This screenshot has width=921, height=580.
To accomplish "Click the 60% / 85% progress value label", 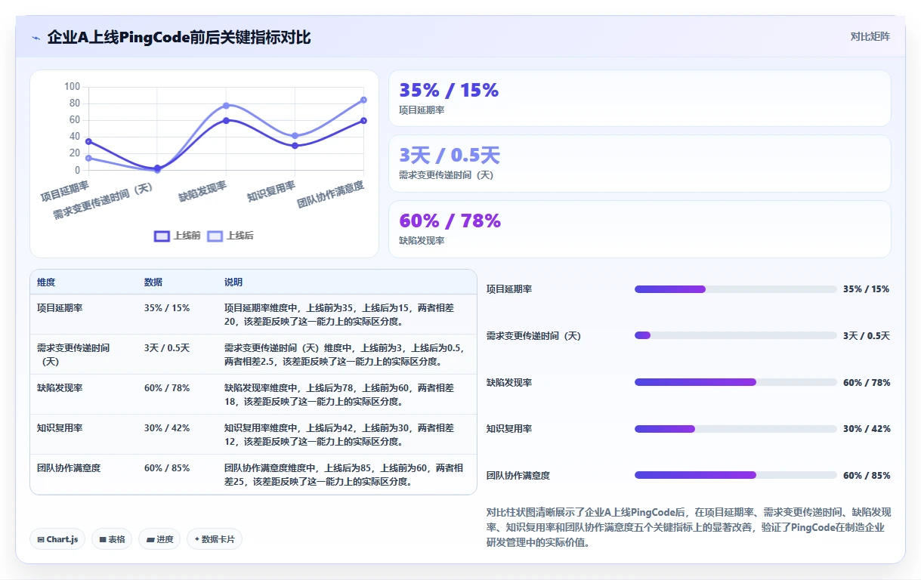I will (867, 476).
